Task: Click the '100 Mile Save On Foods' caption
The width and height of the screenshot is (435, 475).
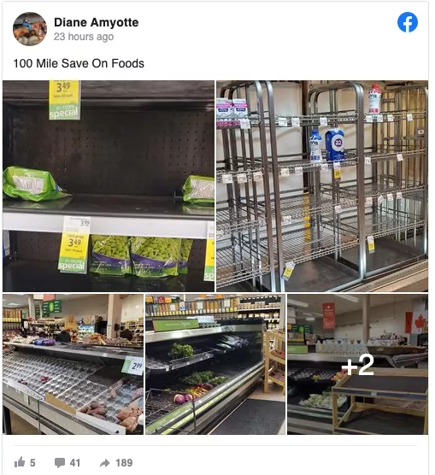Action: (79, 63)
